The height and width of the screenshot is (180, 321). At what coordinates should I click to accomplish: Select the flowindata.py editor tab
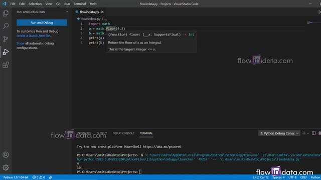(89, 12)
